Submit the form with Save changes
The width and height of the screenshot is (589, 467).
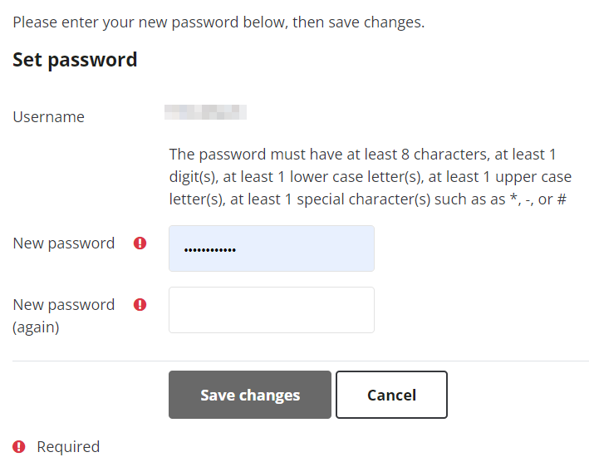(250, 395)
